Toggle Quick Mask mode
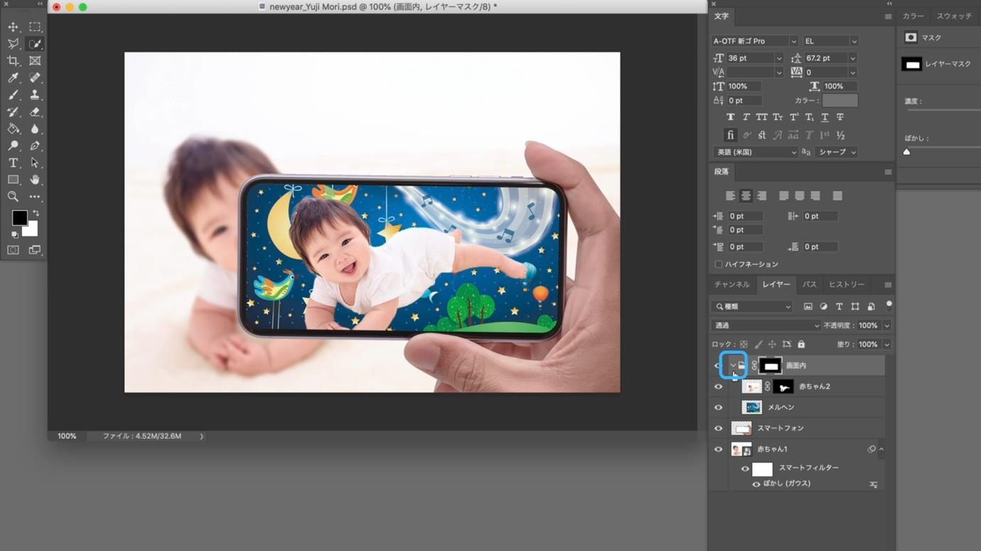Viewport: 981px width, 551px height. pos(14,250)
